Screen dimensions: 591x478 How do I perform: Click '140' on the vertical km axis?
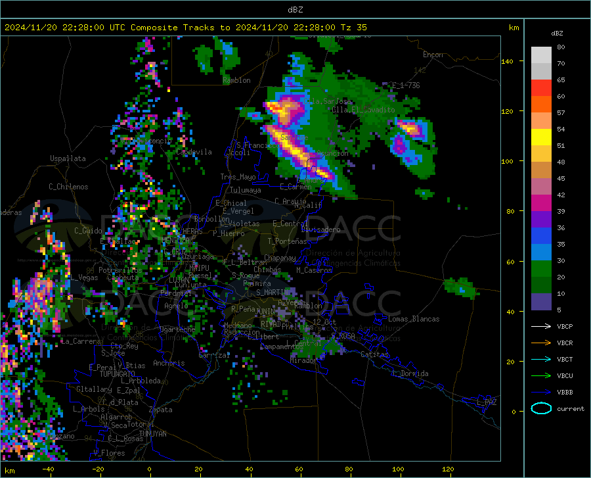click(508, 61)
